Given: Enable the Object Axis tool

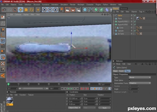Looking at the screenshot, I should click(x=3, y=35).
